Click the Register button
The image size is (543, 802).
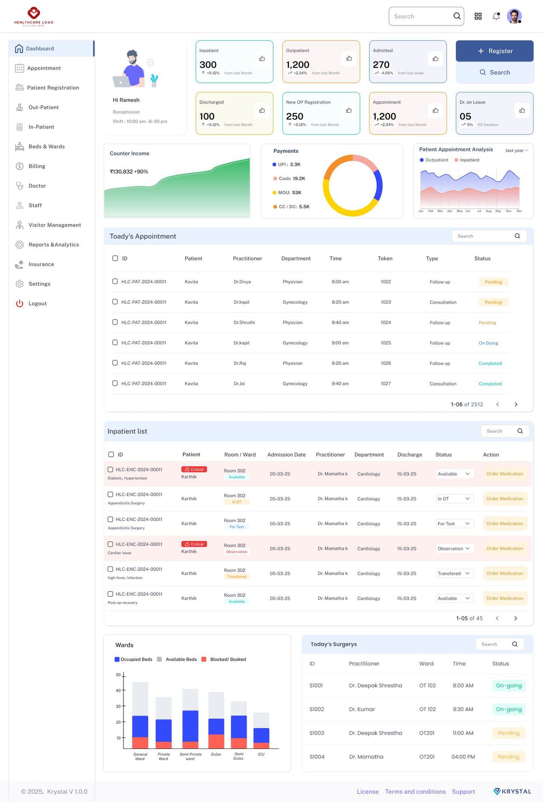495,51
